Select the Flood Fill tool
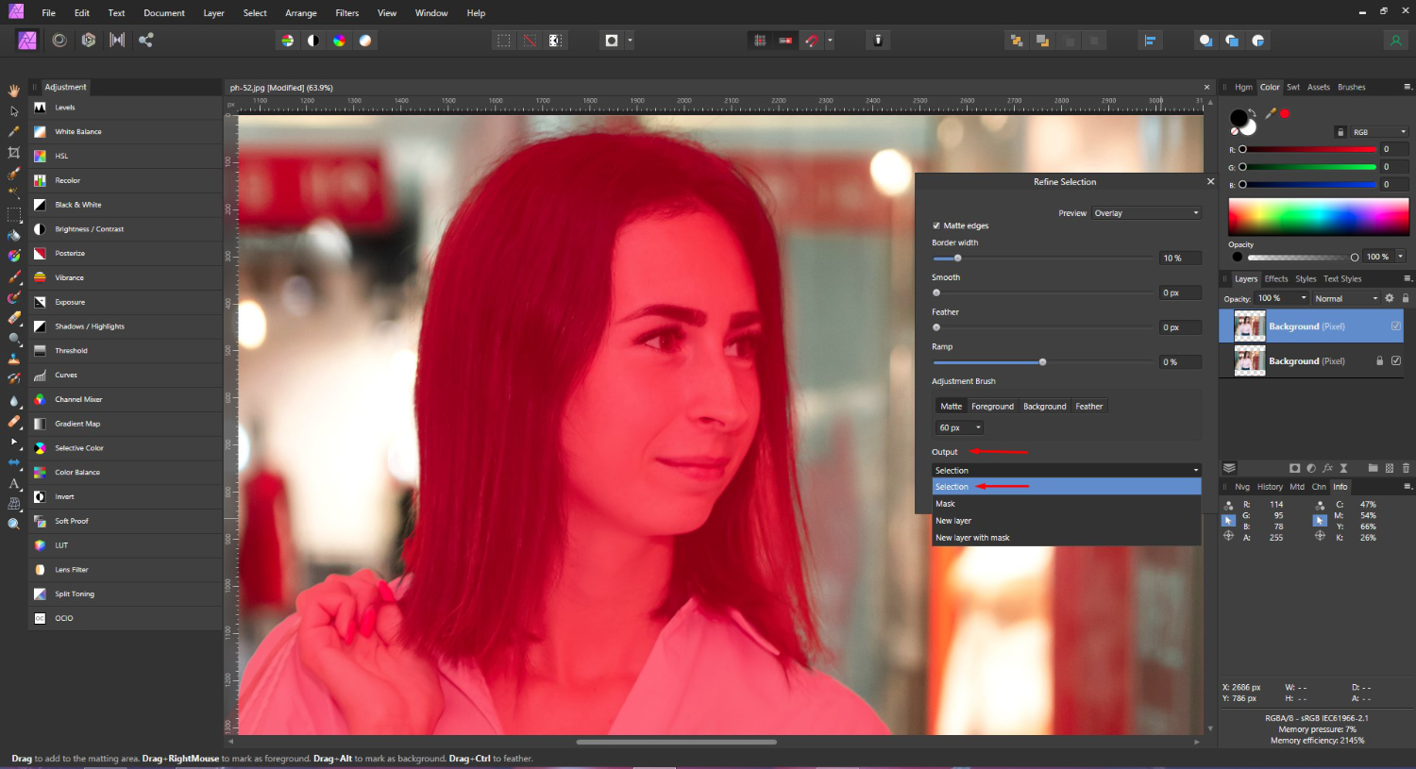 [x=13, y=236]
